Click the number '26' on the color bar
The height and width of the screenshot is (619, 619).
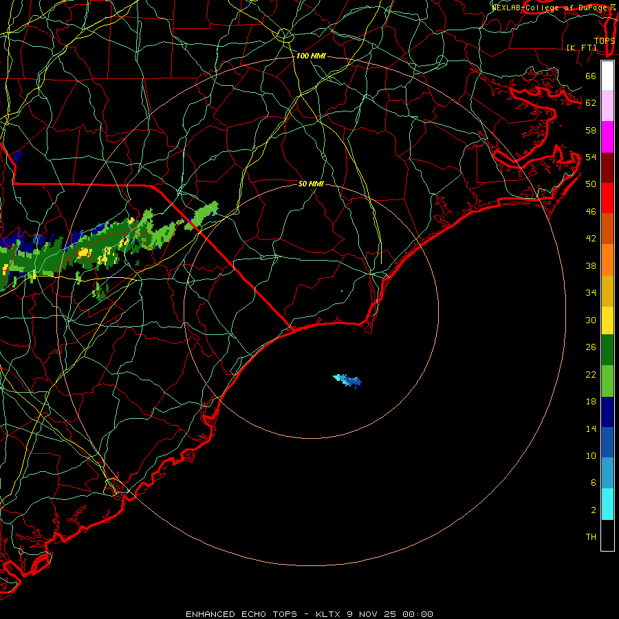(x=591, y=347)
